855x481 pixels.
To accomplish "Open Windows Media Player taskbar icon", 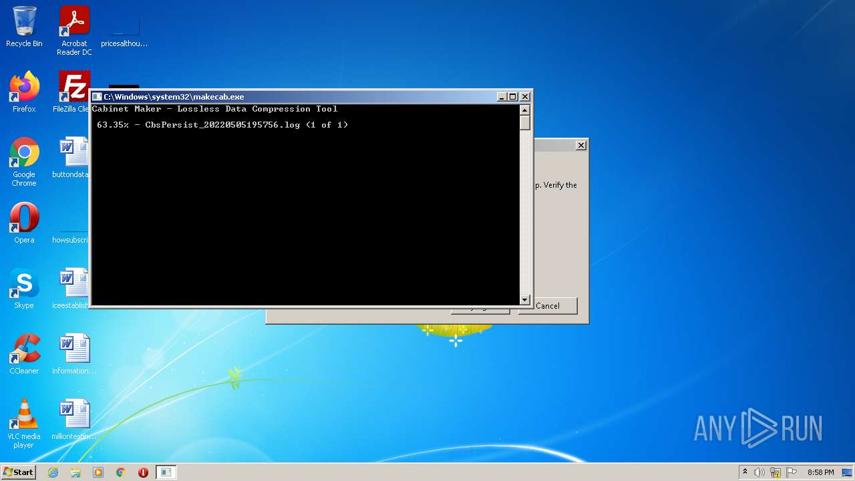I will pyautogui.click(x=98, y=472).
